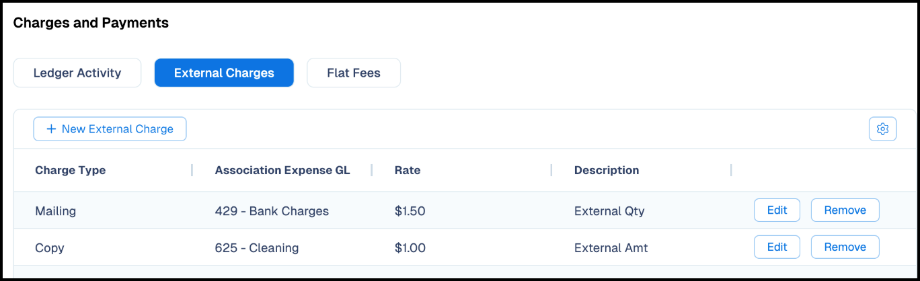The width and height of the screenshot is (920, 281).
Task: Click the Rate column header
Action: pos(408,170)
